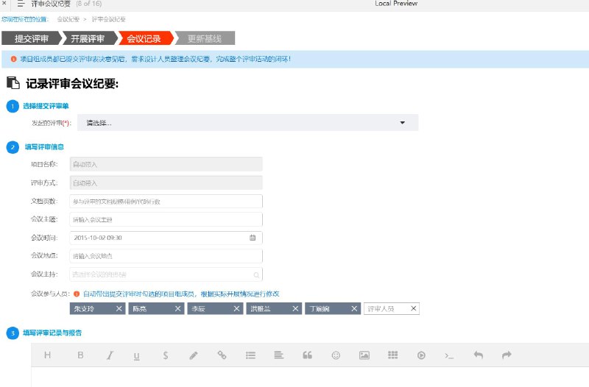Toggle Bold formatting in editor toolbar

(x=80, y=355)
